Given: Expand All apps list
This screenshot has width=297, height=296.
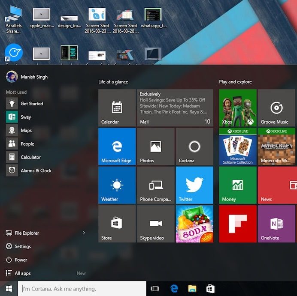Looking at the screenshot, I should click(x=22, y=273).
